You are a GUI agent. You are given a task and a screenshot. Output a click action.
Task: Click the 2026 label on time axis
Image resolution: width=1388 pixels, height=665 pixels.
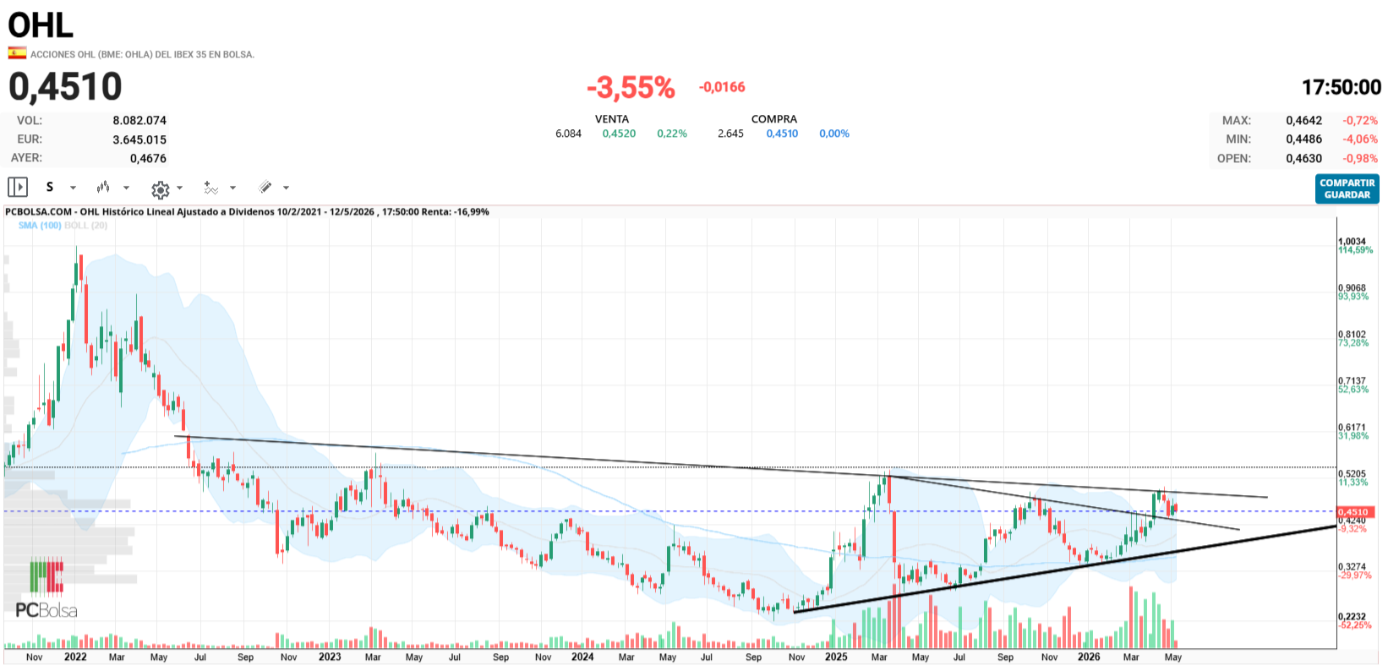(1089, 657)
